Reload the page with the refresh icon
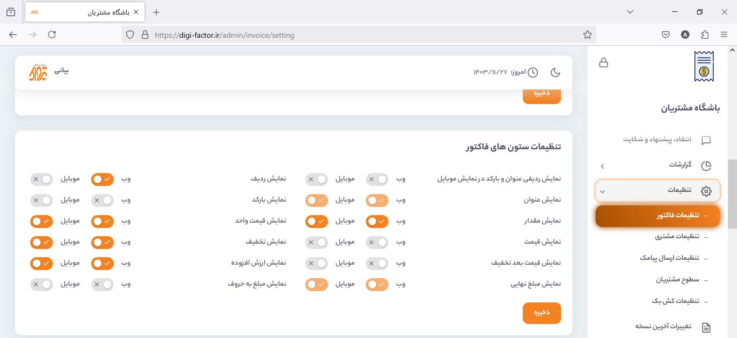 [x=52, y=35]
